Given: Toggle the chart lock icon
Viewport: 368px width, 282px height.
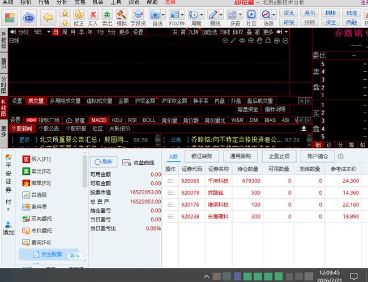Looking at the screenshot, I should pos(268,41).
